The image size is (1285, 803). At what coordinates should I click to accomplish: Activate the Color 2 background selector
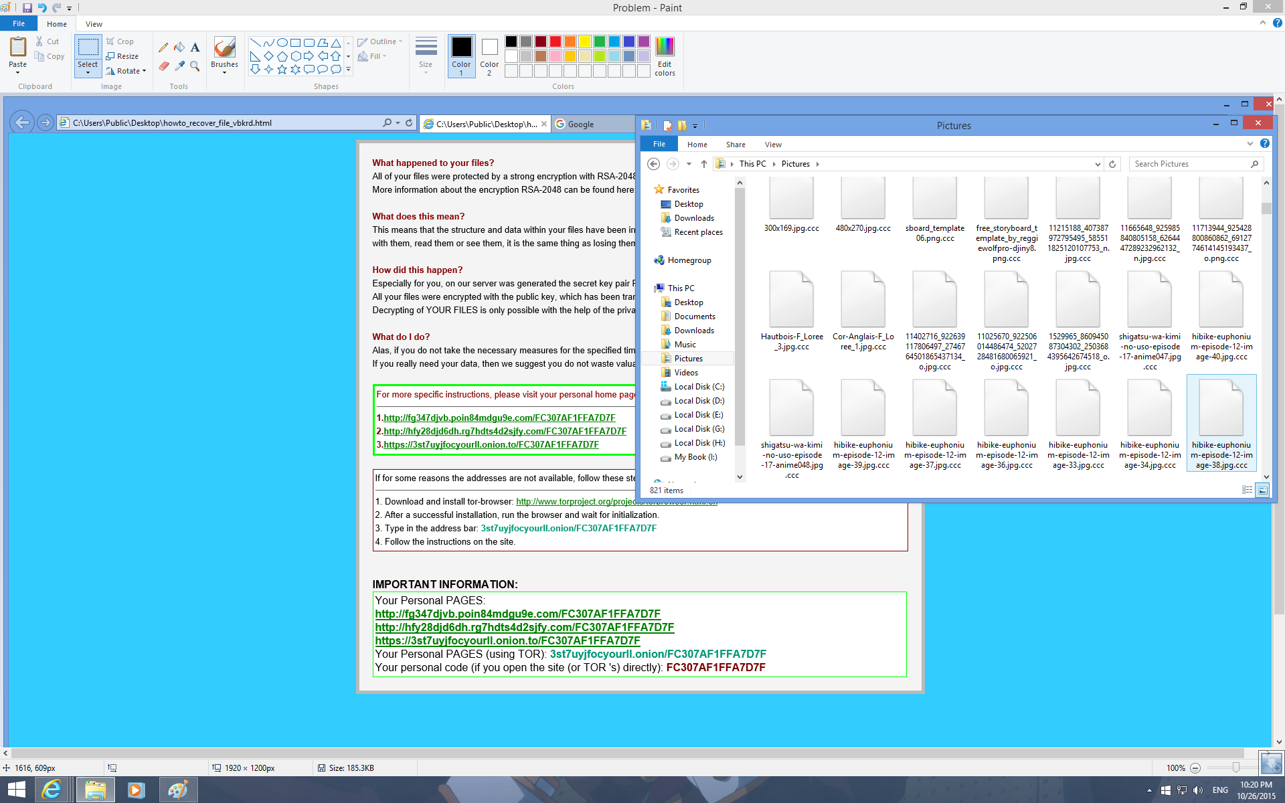coord(489,55)
